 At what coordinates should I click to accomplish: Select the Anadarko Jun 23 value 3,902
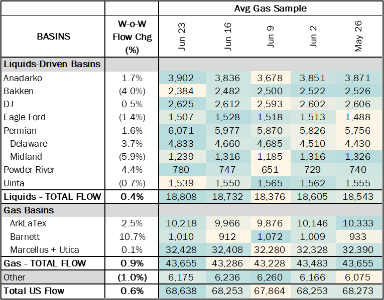pos(181,78)
